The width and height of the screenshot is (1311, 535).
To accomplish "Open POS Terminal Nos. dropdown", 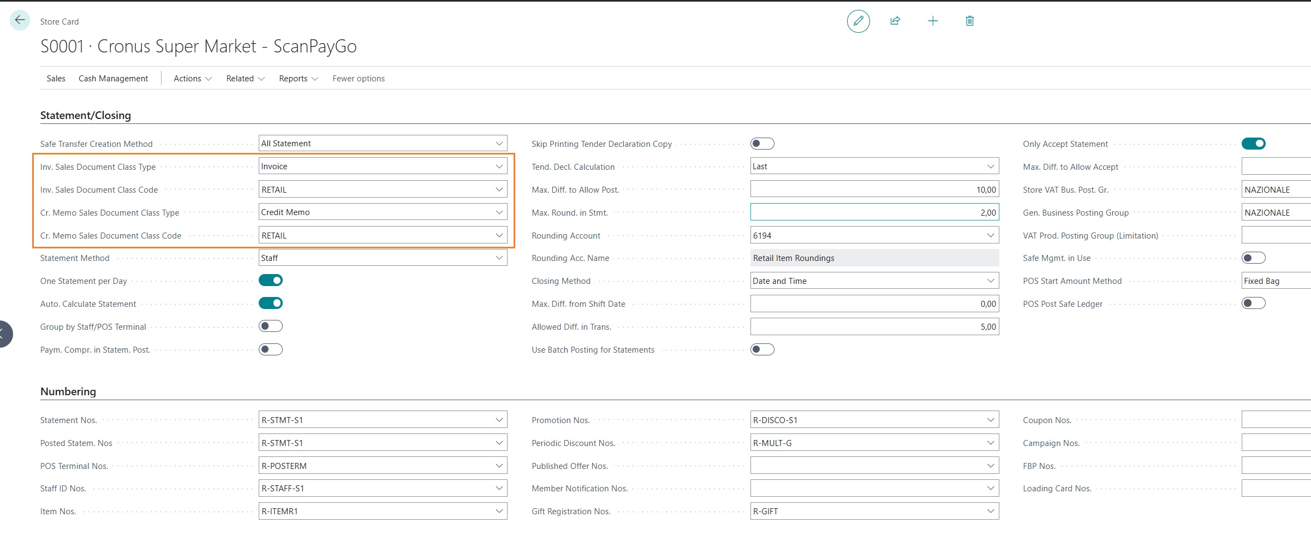I will (x=499, y=466).
